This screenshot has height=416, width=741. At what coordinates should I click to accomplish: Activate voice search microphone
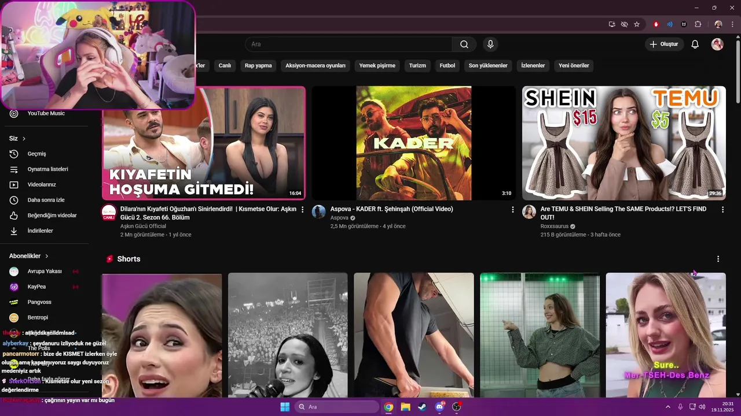(x=490, y=44)
